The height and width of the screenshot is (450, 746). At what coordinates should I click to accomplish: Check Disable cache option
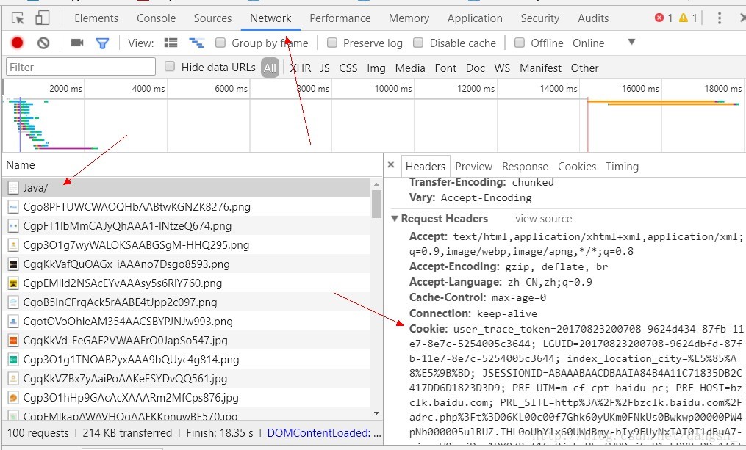[x=418, y=43]
